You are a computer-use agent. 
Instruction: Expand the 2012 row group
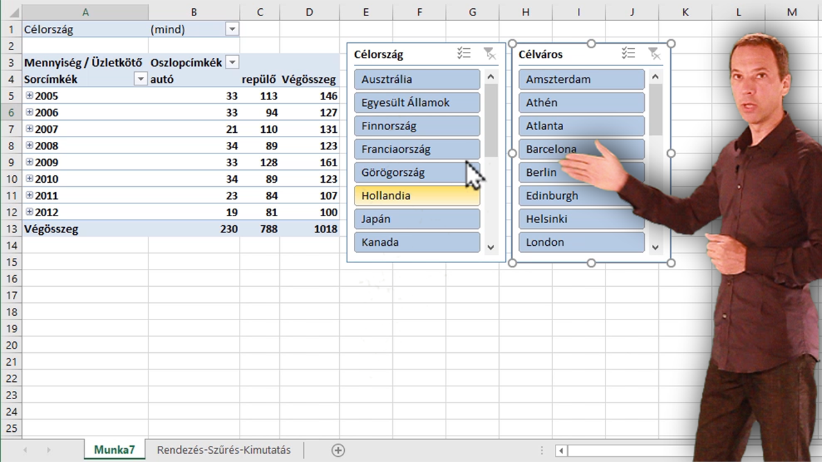[29, 212]
